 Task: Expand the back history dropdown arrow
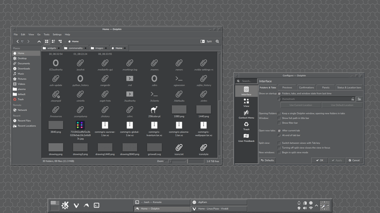22,41
